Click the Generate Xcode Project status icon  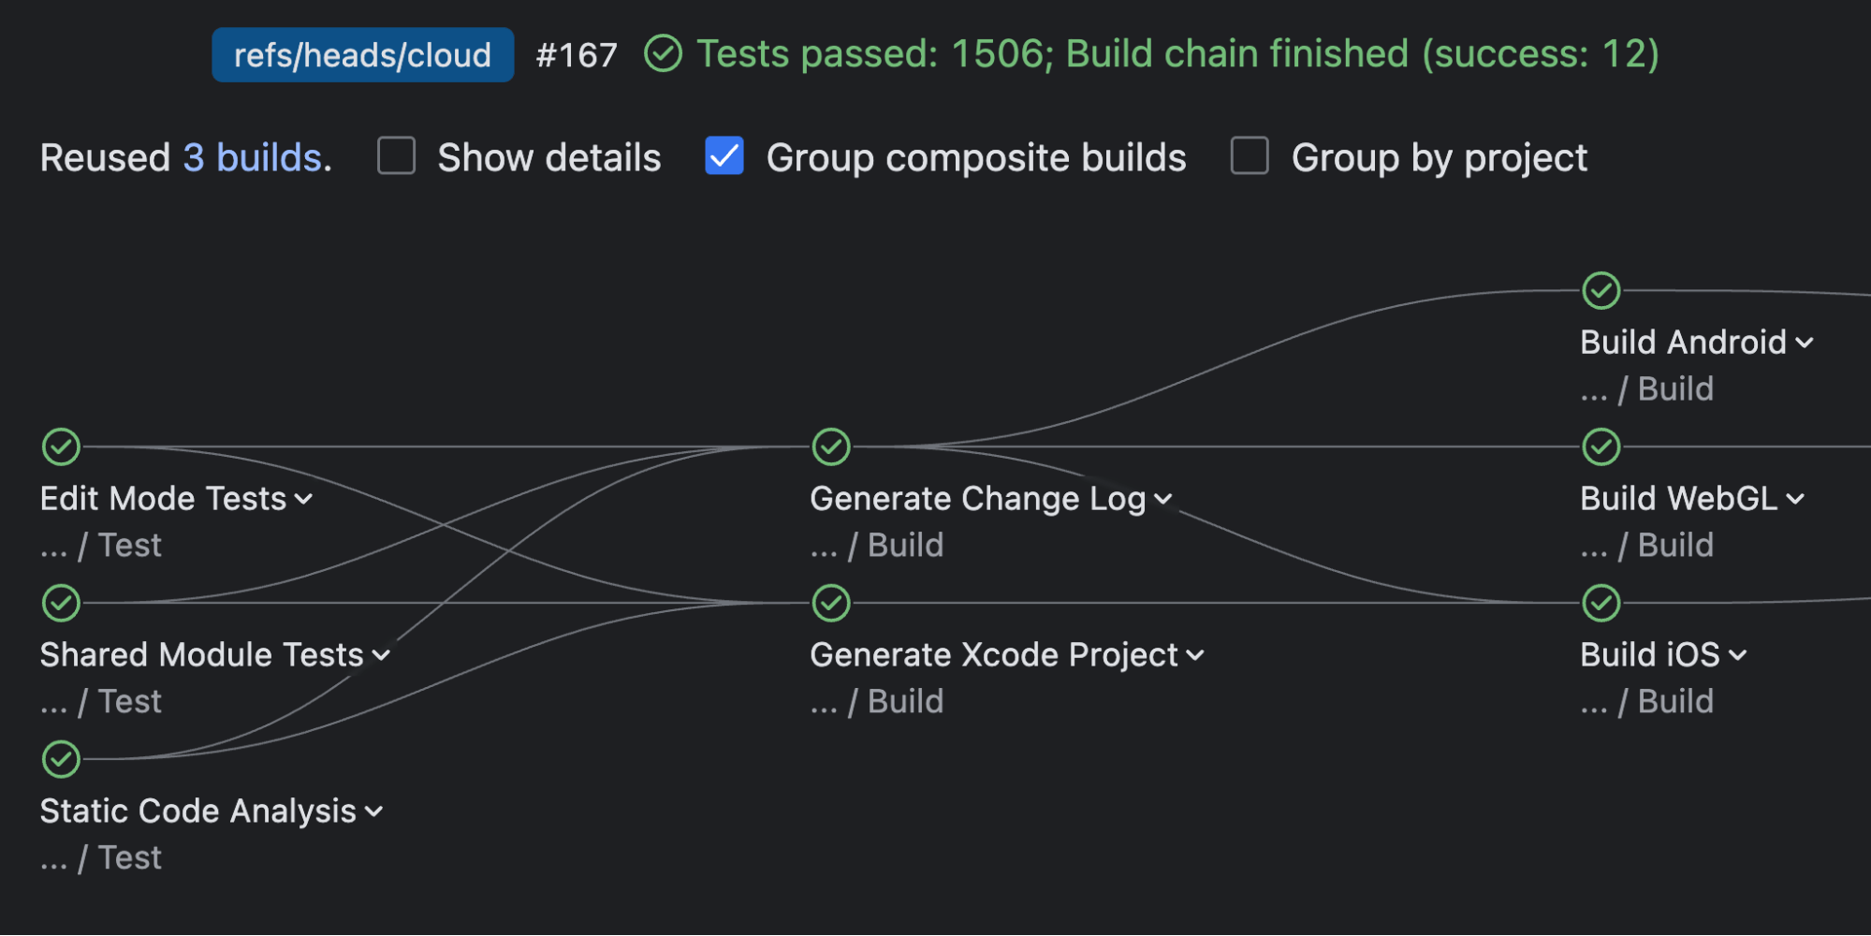[x=831, y=604]
